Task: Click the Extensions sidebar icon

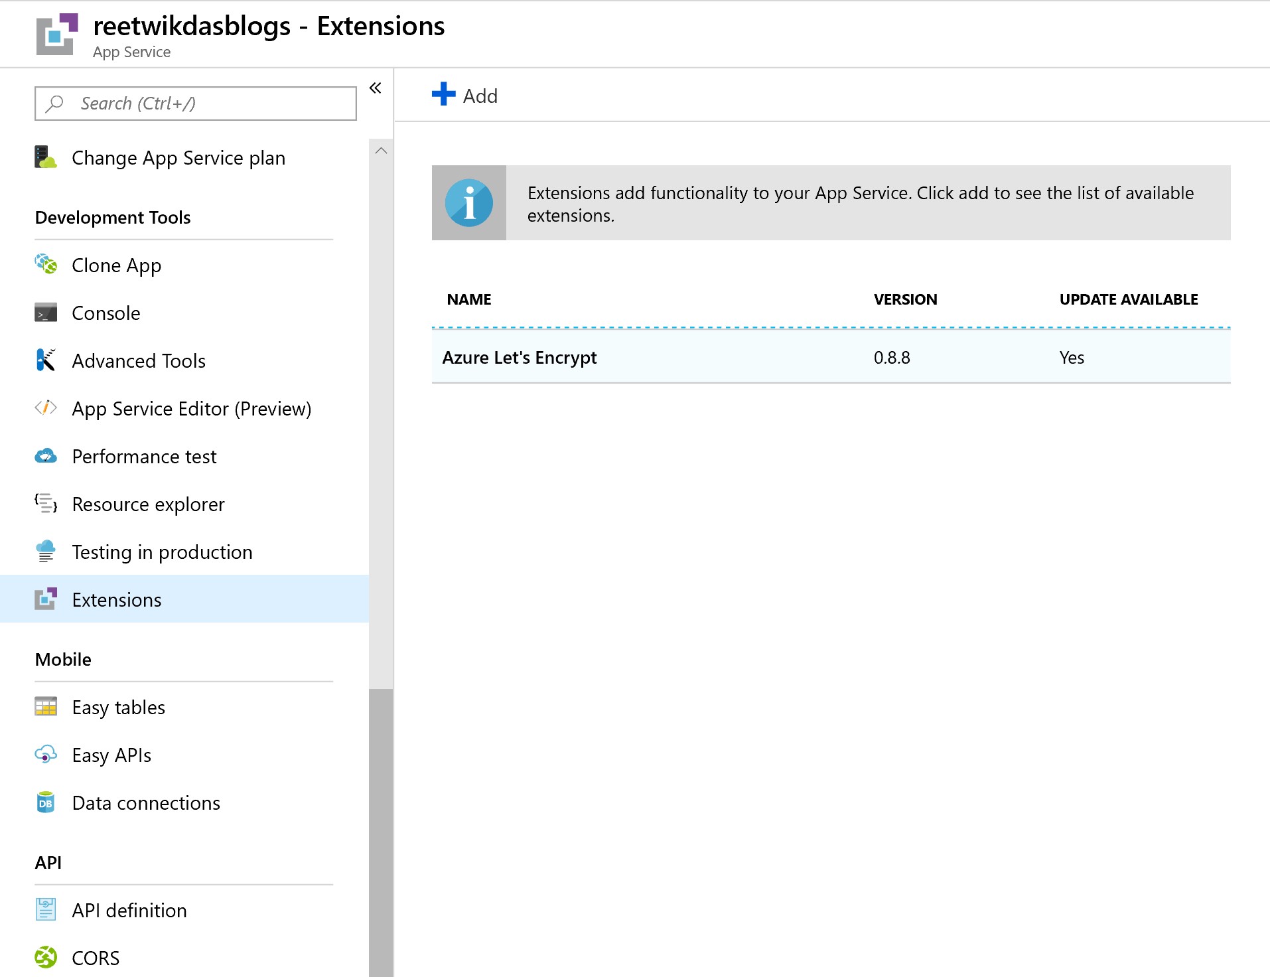Action: [x=46, y=599]
